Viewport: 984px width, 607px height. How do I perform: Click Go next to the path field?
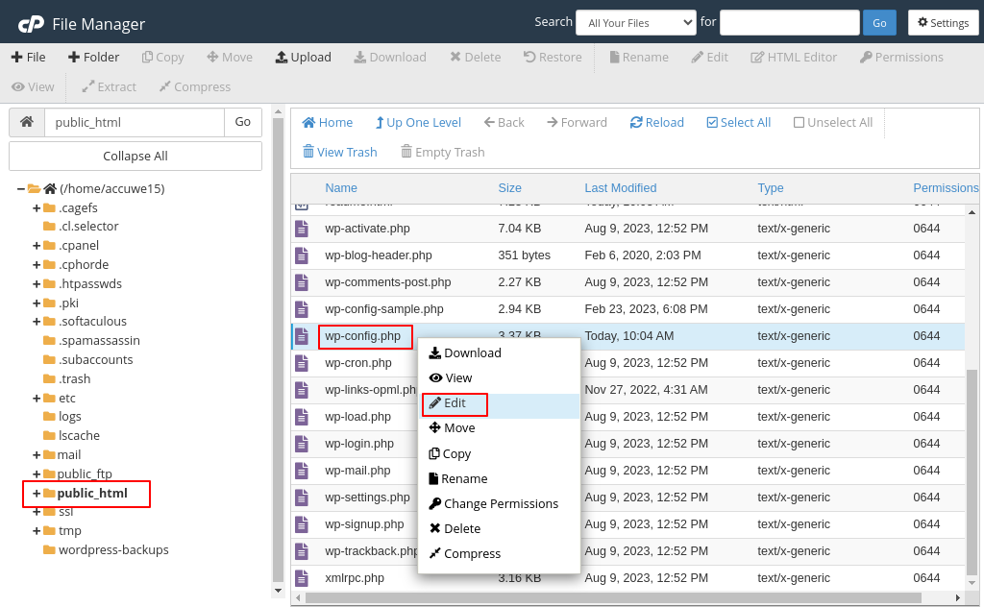click(243, 122)
